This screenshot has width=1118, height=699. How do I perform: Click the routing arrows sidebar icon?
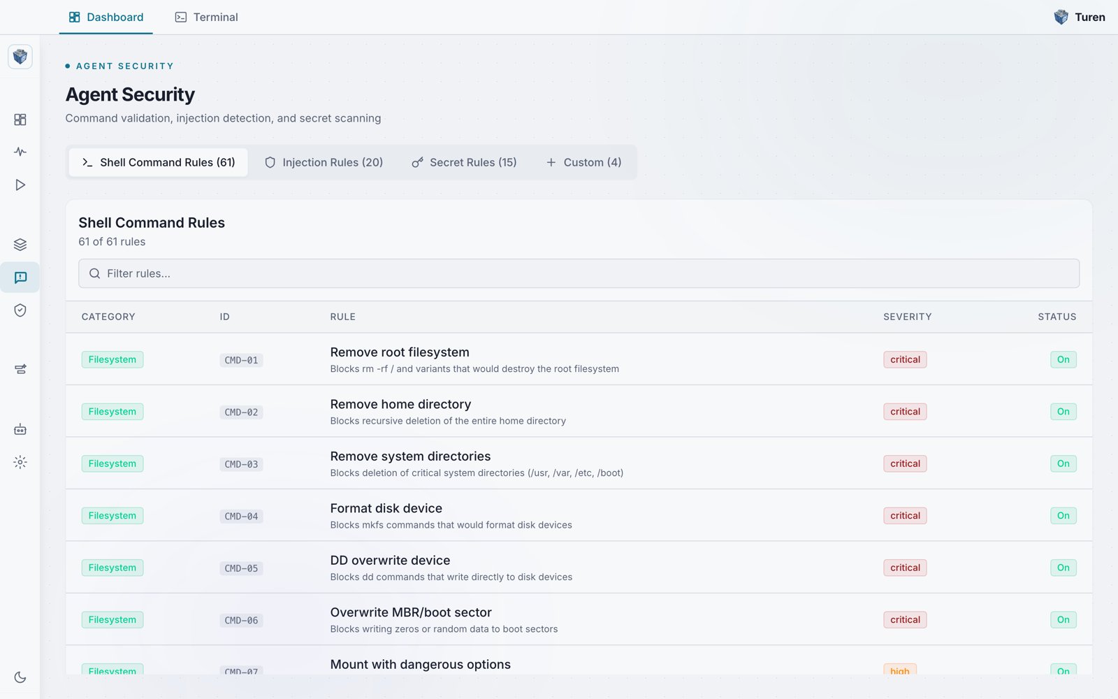(20, 369)
